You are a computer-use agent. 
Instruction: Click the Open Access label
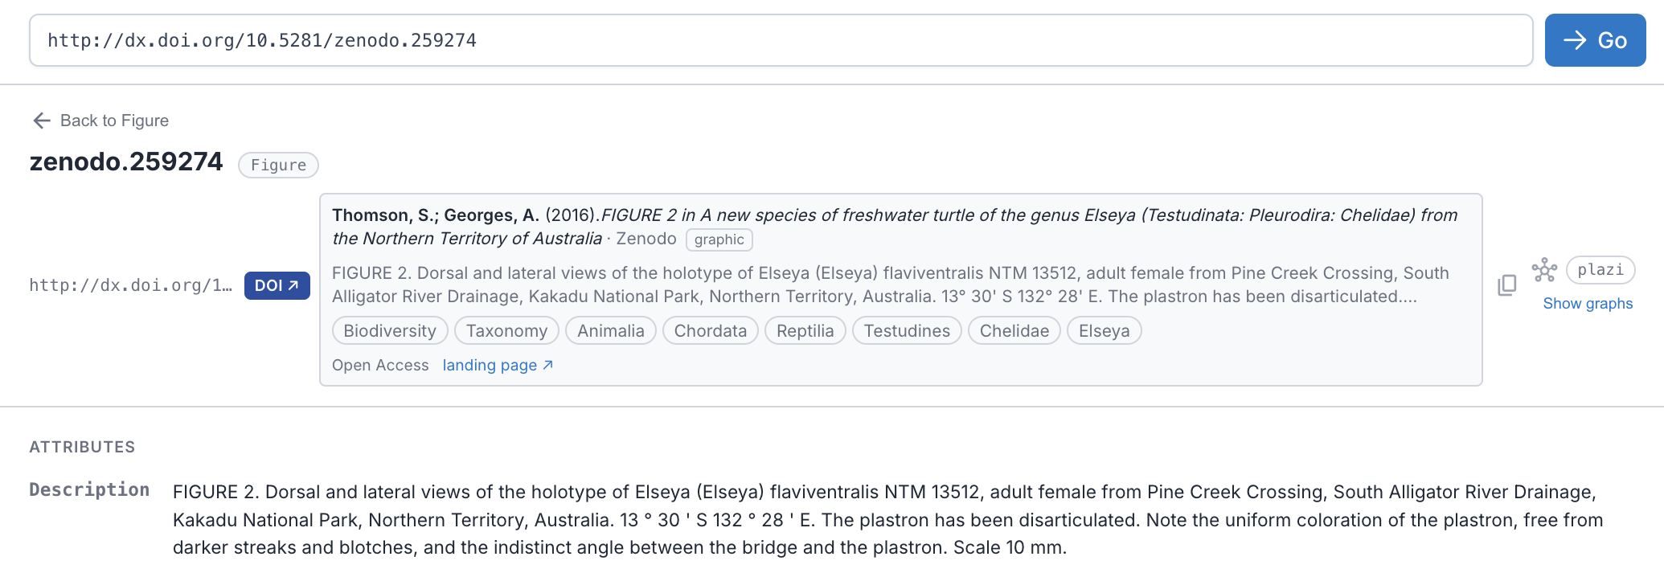tap(380, 365)
